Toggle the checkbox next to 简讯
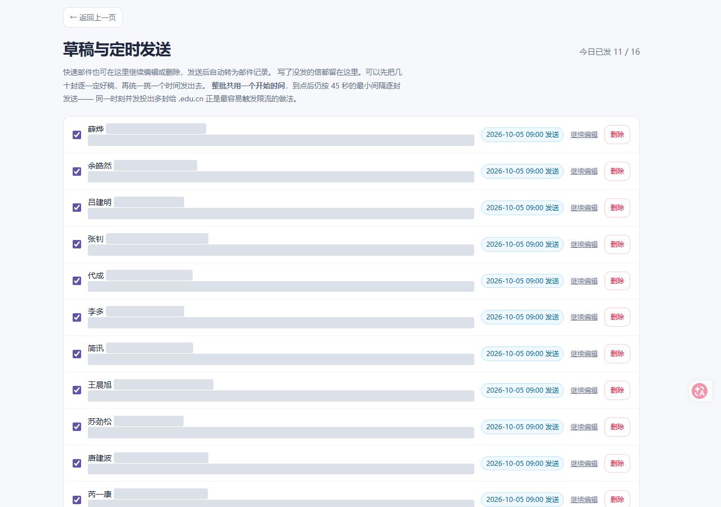The width and height of the screenshot is (721, 507). [x=77, y=354]
